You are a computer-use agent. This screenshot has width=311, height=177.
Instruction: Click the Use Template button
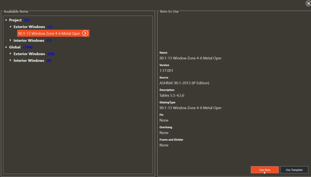[x=294, y=170]
